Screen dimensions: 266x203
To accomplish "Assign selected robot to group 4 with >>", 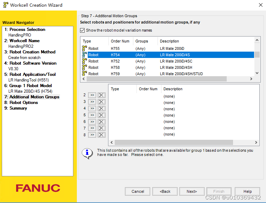I will [x=92, y=108].
